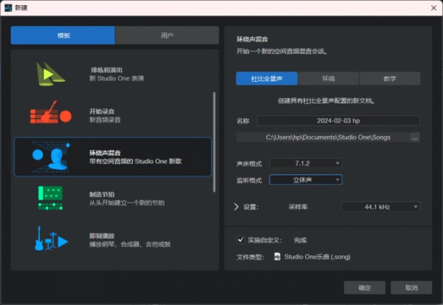Click the template list vertical scrollbar
This screenshot has width=443, height=305.
(x=214, y=143)
